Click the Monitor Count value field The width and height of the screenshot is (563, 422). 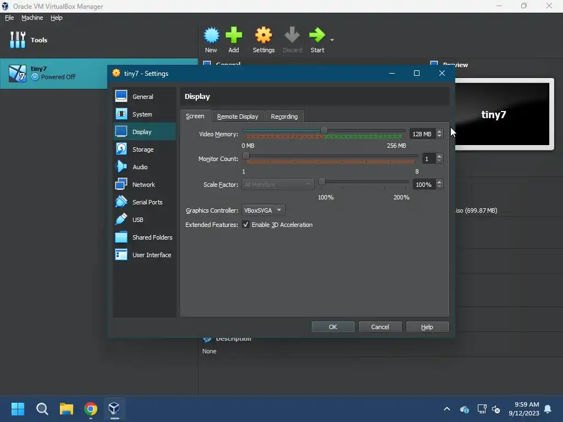tap(429, 159)
